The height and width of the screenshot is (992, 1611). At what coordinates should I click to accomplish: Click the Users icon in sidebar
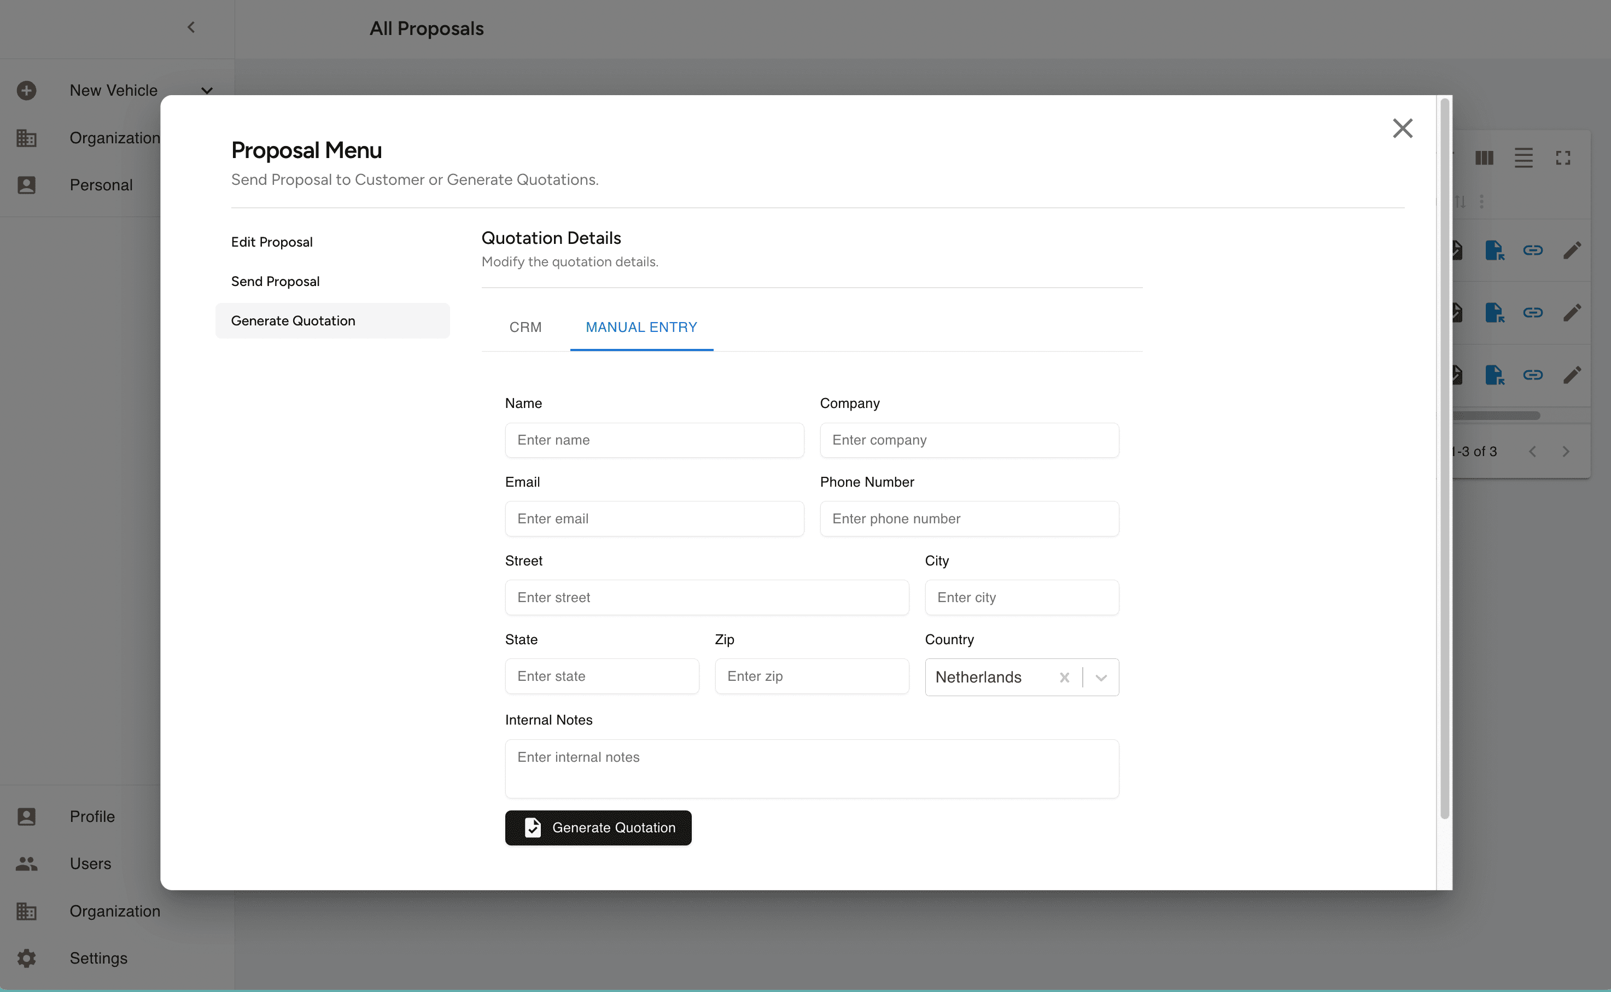[26, 863]
